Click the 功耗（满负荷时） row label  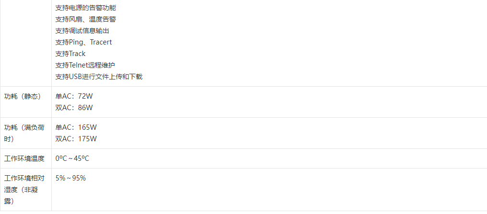coord(24,133)
